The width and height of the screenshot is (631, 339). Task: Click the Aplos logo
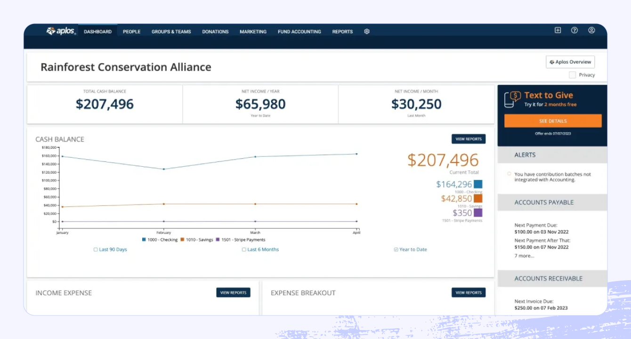click(61, 31)
